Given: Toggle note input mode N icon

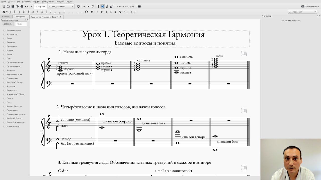Looking at the screenshot, I should point(4,12).
